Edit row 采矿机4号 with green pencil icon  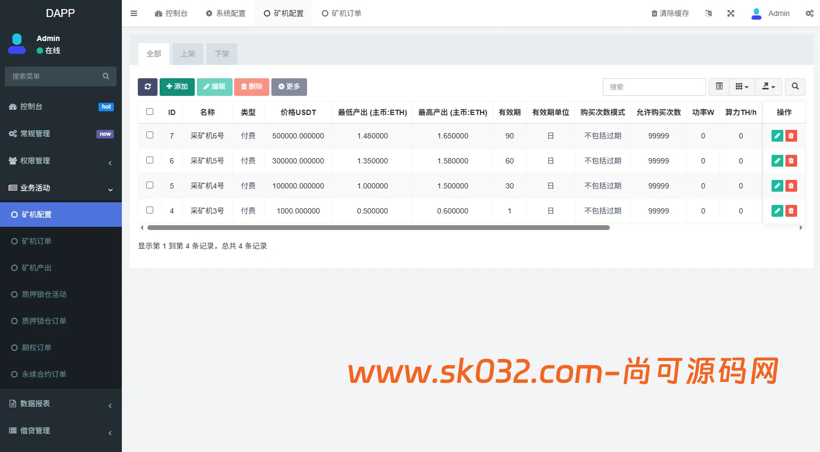pyautogui.click(x=777, y=186)
